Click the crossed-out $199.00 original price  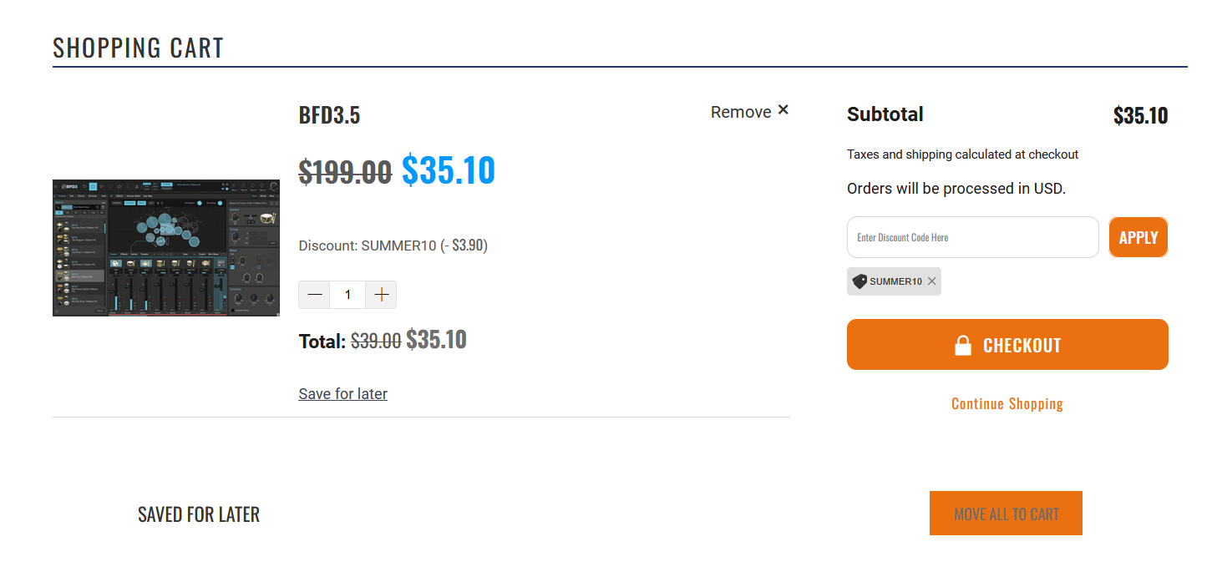[x=345, y=173]
